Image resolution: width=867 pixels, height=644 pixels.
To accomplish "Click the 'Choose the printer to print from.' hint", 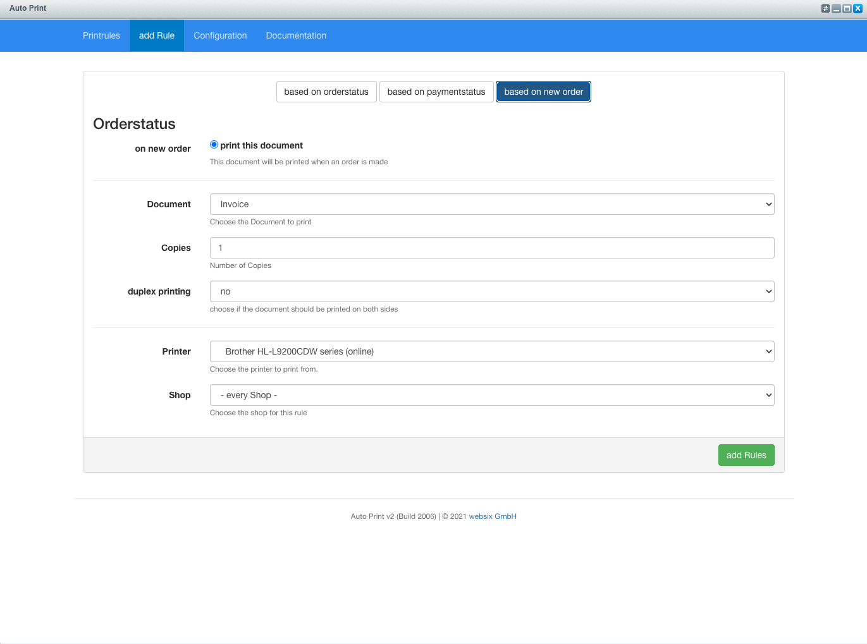I will [264, 369].
